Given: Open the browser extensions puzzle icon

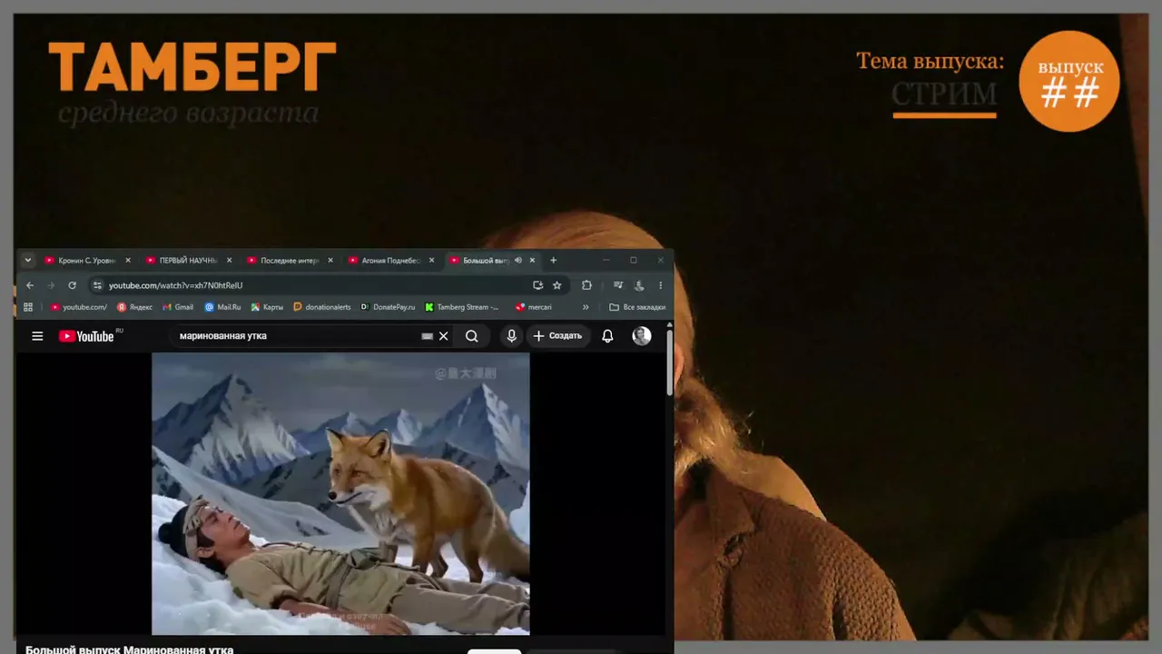Looking at the screenshot, I should point(586,285).
